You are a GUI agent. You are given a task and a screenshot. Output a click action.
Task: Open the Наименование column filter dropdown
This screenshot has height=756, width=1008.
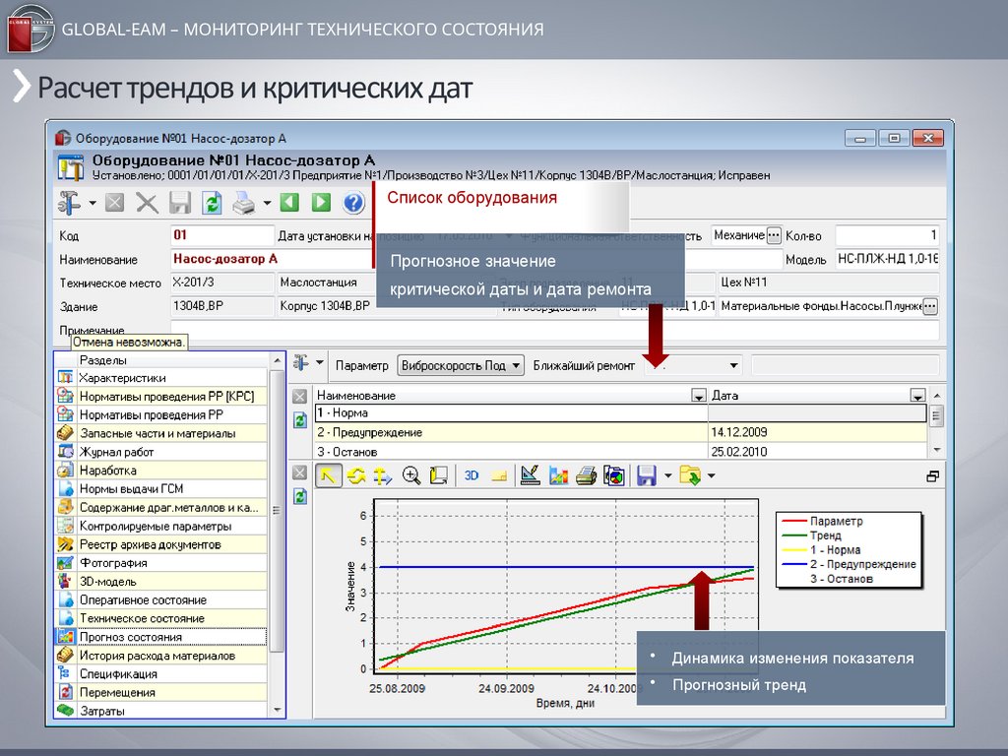(x=699, y=396)
